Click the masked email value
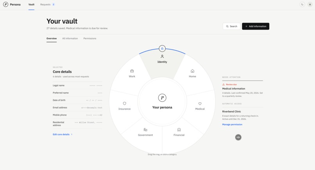The width and height of the screenshot is (315, 170). point(91,108)
